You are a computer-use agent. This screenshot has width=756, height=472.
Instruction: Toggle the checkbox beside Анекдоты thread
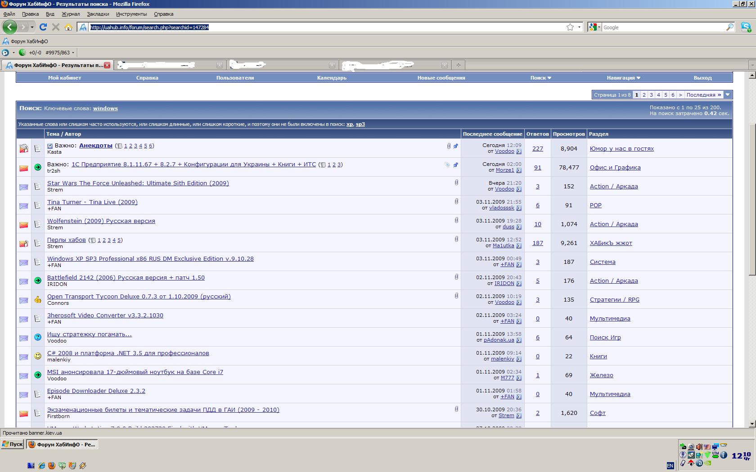click(50, 146)
